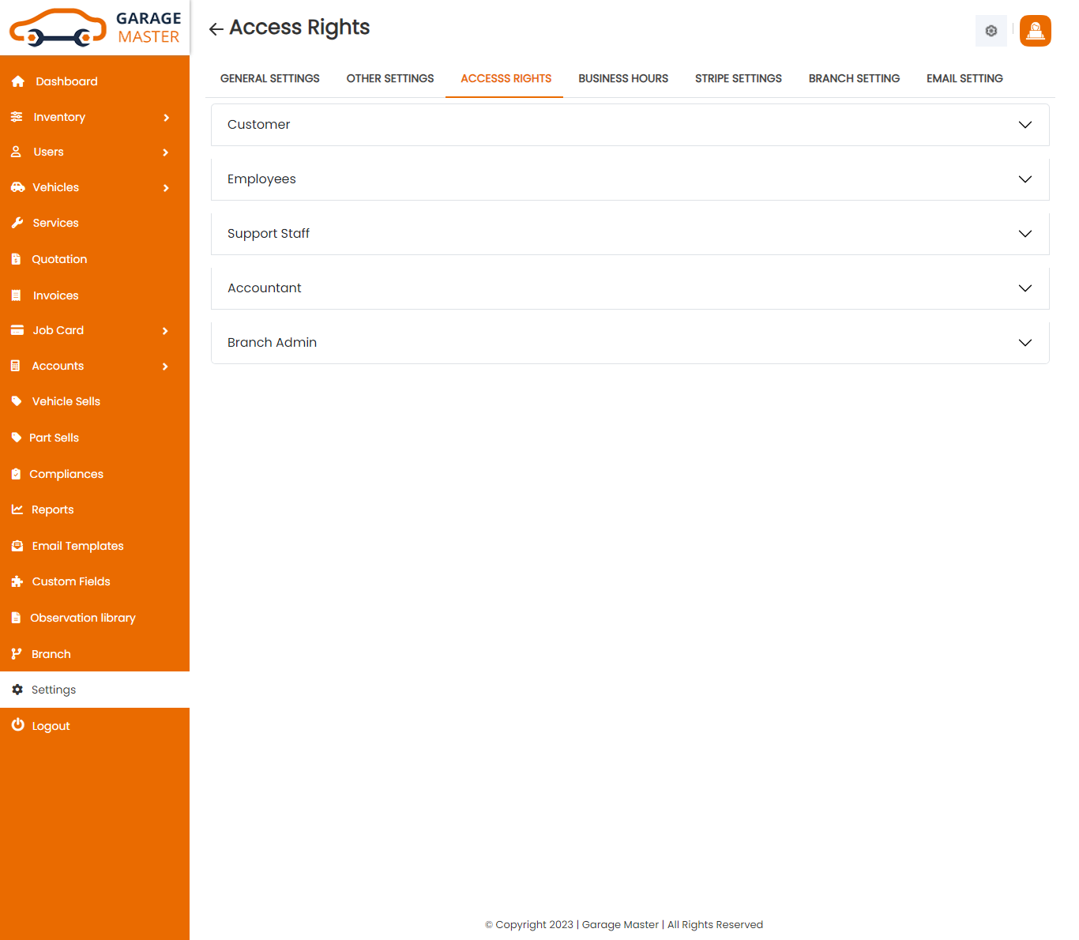
Task: Click the Dashboard home icon
Action: 18,81
